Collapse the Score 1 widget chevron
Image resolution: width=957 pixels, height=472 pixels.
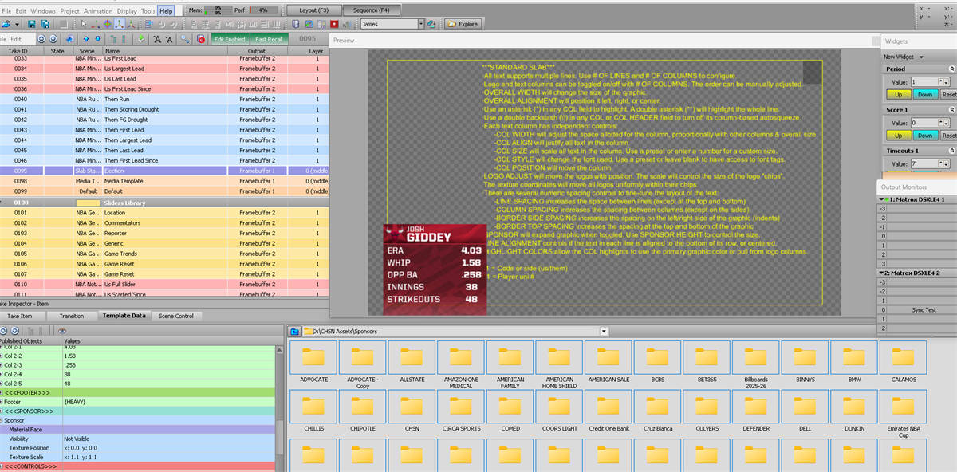pyautogui.click(x=952, y=109)
